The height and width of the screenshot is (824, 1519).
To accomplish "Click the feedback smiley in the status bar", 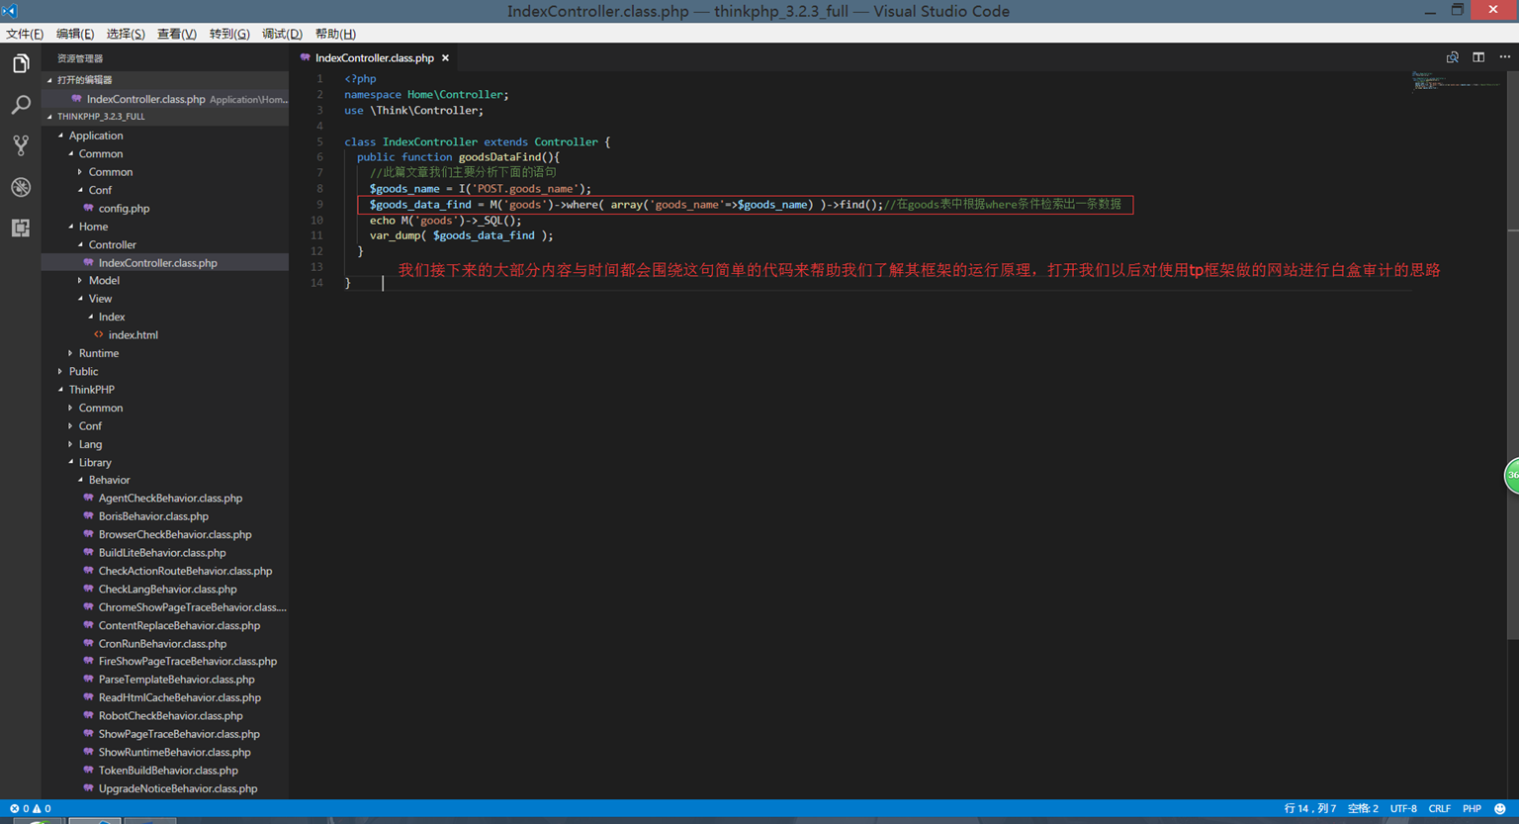I will pyautogui.click(x=1500, y=808).
